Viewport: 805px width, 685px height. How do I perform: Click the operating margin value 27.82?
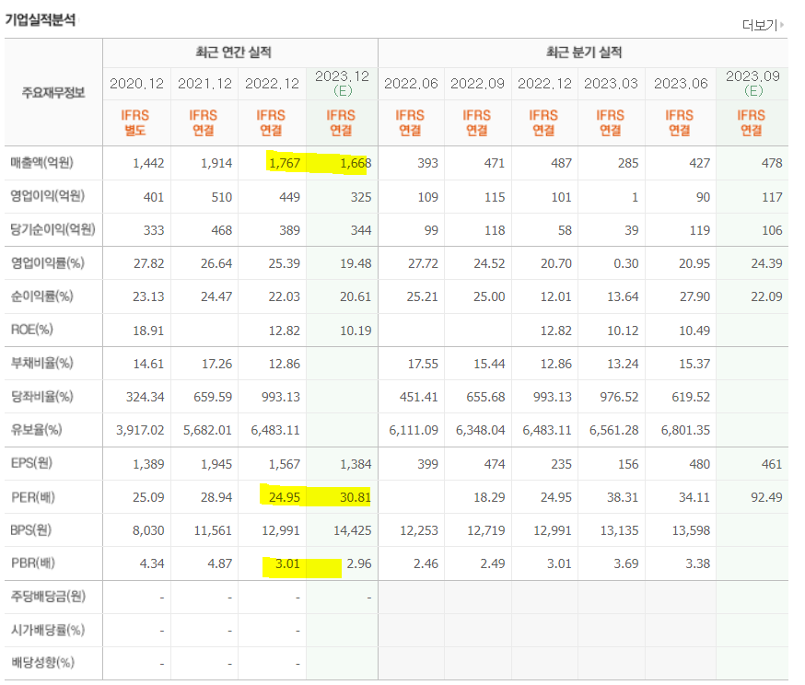point(149,263)
